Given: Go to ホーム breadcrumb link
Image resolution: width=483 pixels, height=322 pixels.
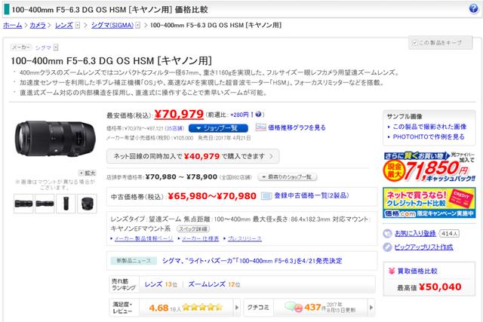Looking at the screenshot, I should pos(13,25).
